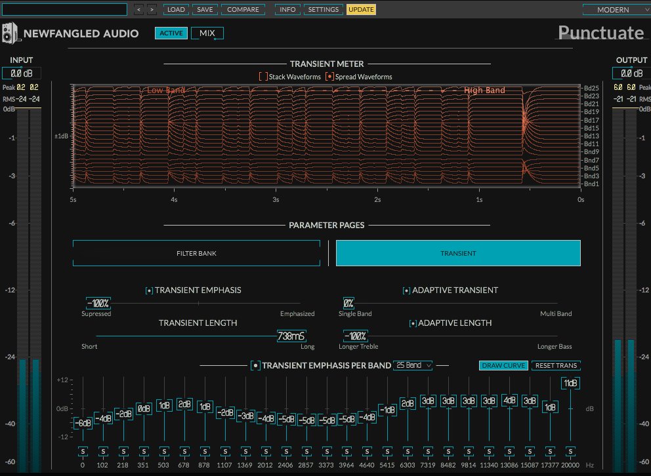651x476 pixels.
Task: Solo the 4640 Hz band
Action: point(367,451)
